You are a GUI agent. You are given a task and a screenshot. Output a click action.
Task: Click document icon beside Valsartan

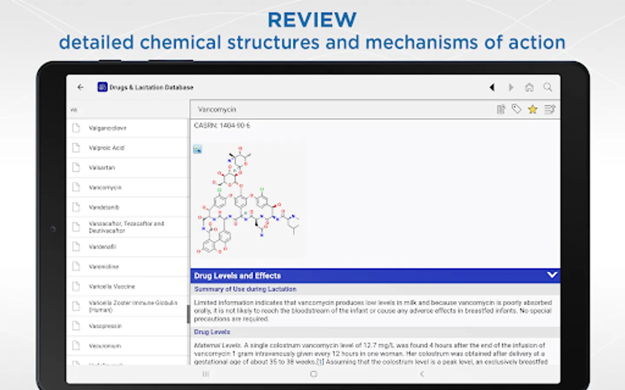[76, 167]
